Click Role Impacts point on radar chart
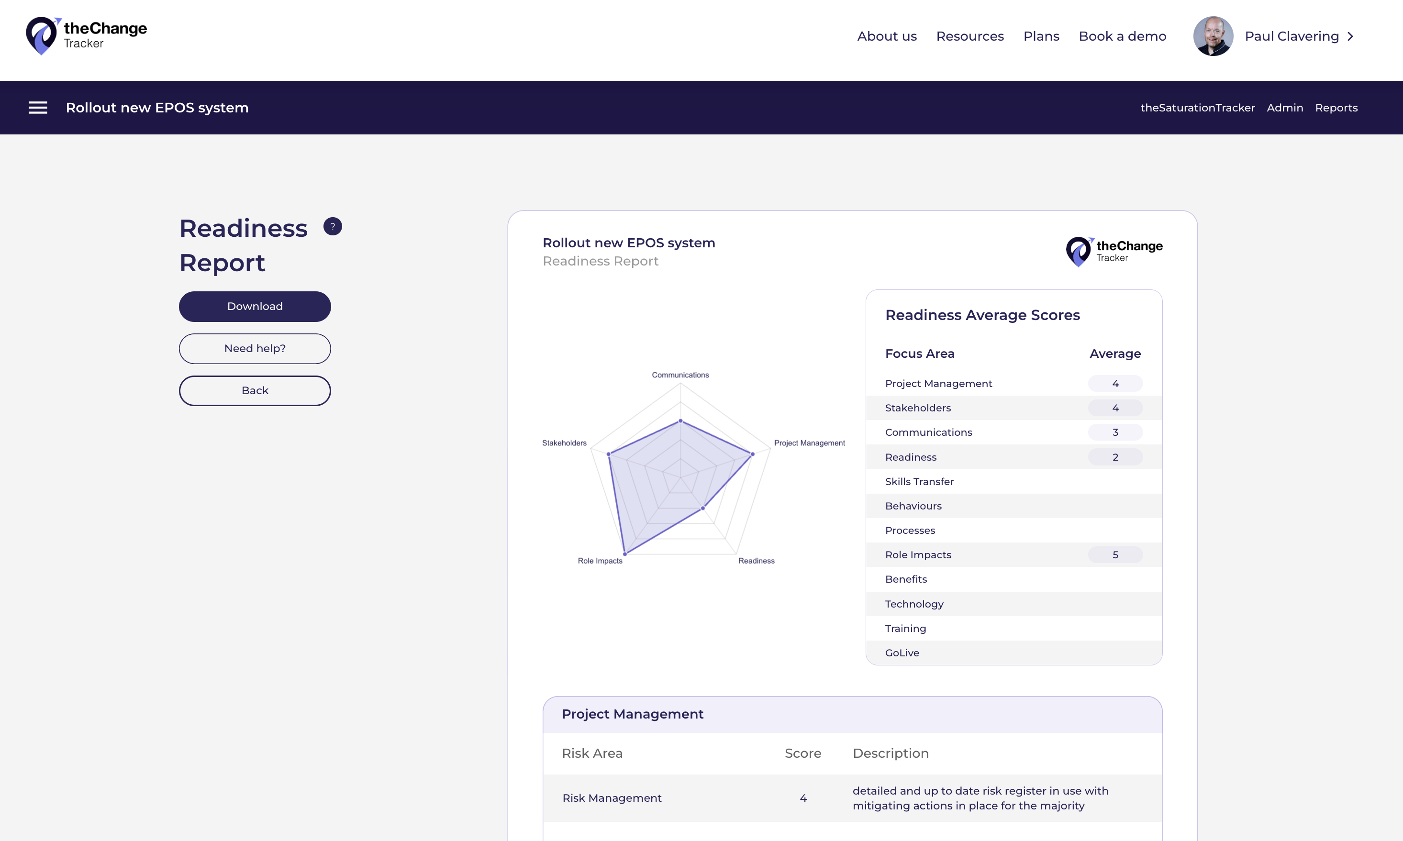 [x=624, y=553]
